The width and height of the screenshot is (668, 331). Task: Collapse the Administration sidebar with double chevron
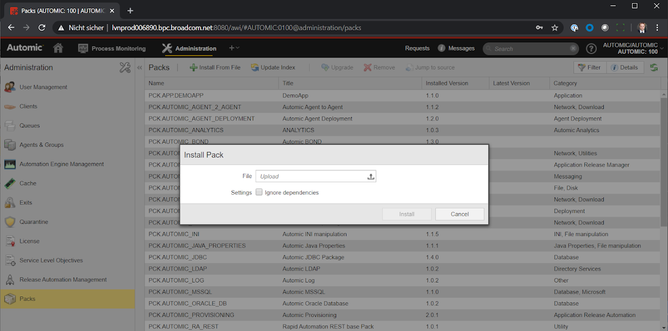click(139, 67)
